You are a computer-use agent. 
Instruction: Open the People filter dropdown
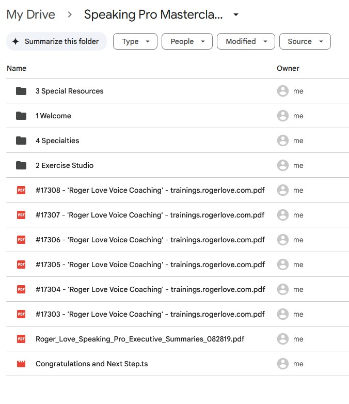click(187, 41)
